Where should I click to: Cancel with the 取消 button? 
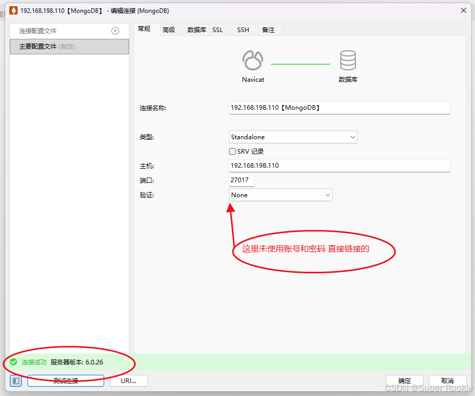click(x=448, y=381)
